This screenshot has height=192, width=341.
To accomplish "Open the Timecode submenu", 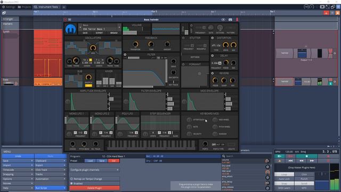I will [18, 170].
